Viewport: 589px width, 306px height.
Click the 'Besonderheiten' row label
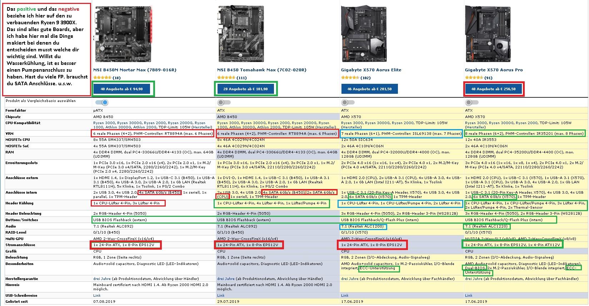point(19,264)
